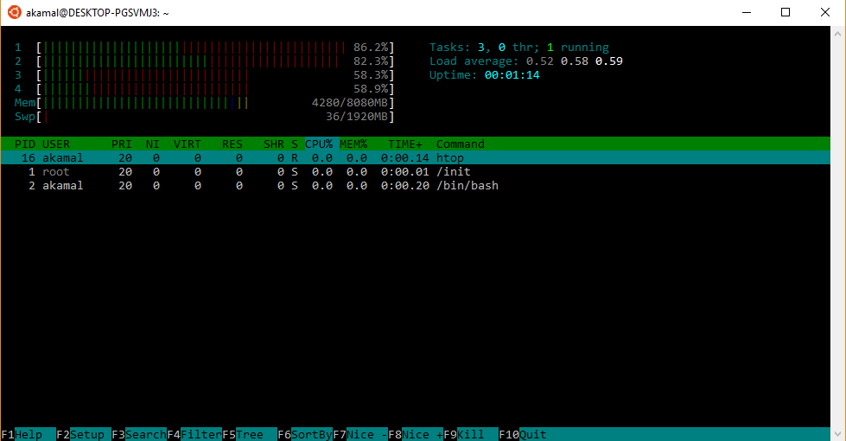Screen dimensions: 846x441
Task: Click the Uptime 00:01:14 value
Action: 512,75
